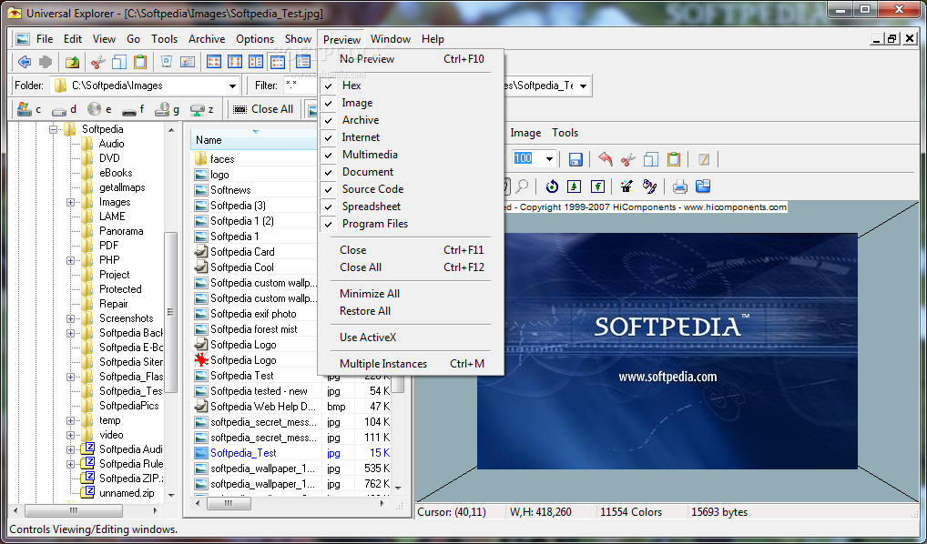Open the Window menu
This screenshot has width=927, height=544.
[x=390, y=39]
